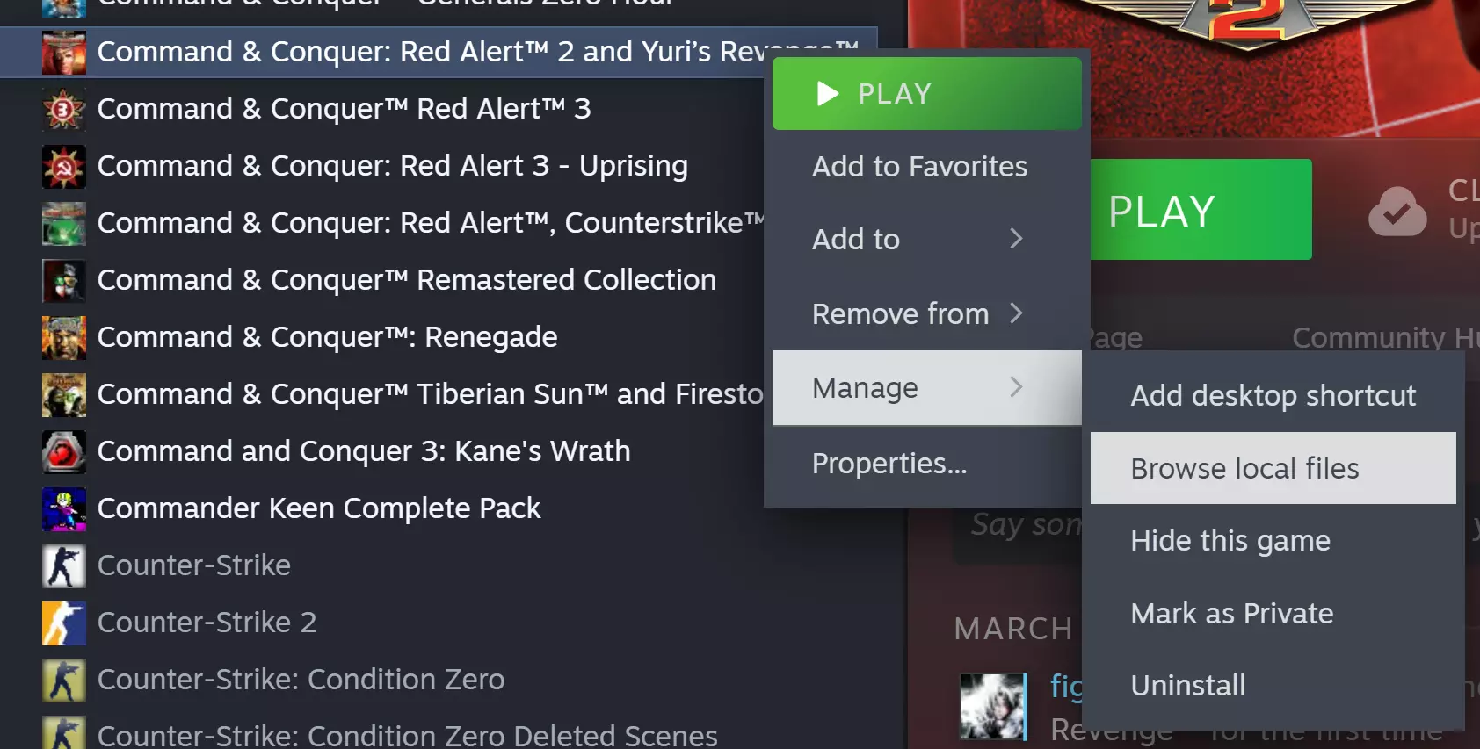
Task: Select Command & Conquer Remastered Collection title
Action: tap(407, 280)
